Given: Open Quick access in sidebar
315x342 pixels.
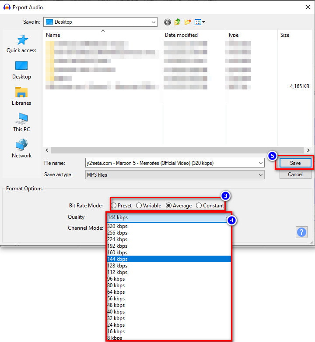Looking at the screenshot, I should click(21, 44).
